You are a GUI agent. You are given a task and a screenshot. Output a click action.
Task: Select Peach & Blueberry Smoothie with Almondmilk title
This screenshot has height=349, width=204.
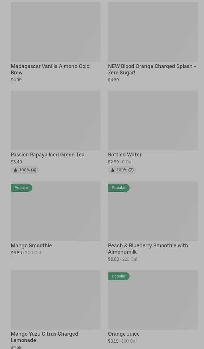click(148, 249)
